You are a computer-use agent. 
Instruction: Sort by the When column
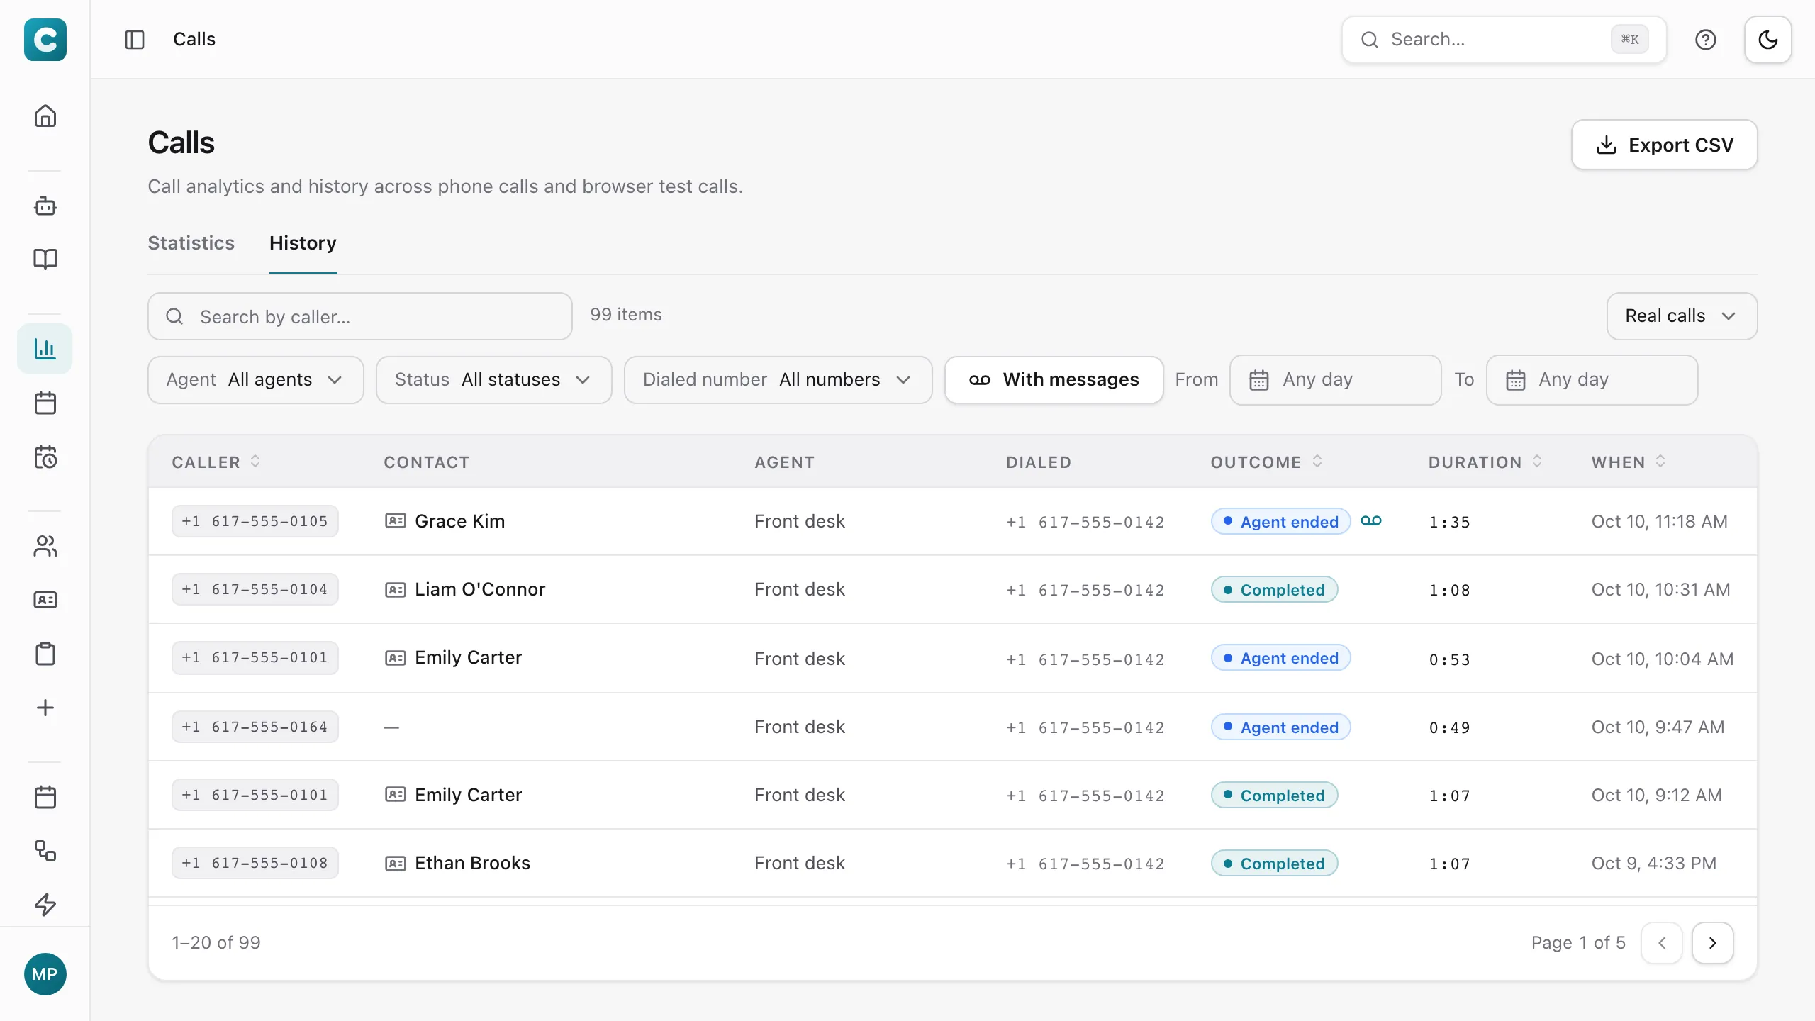1629,462
